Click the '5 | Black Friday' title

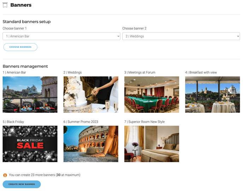[x=13, y=122]
